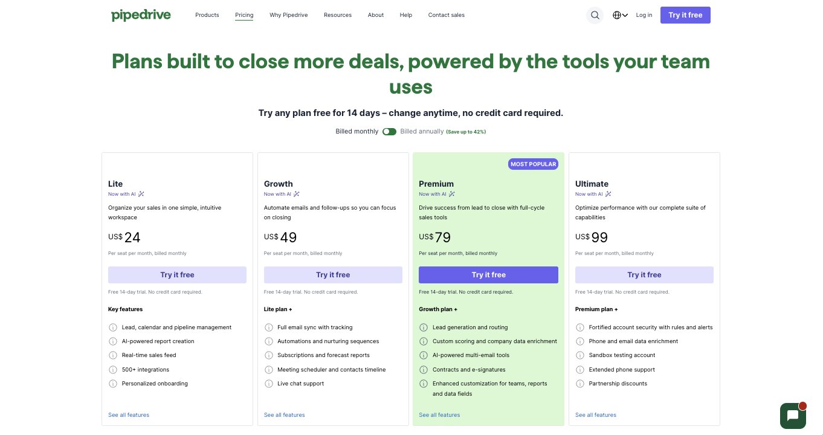Click the AI sparkle icon under Lite
This screenshot has width=823, height=435.
tap(141, 194)
